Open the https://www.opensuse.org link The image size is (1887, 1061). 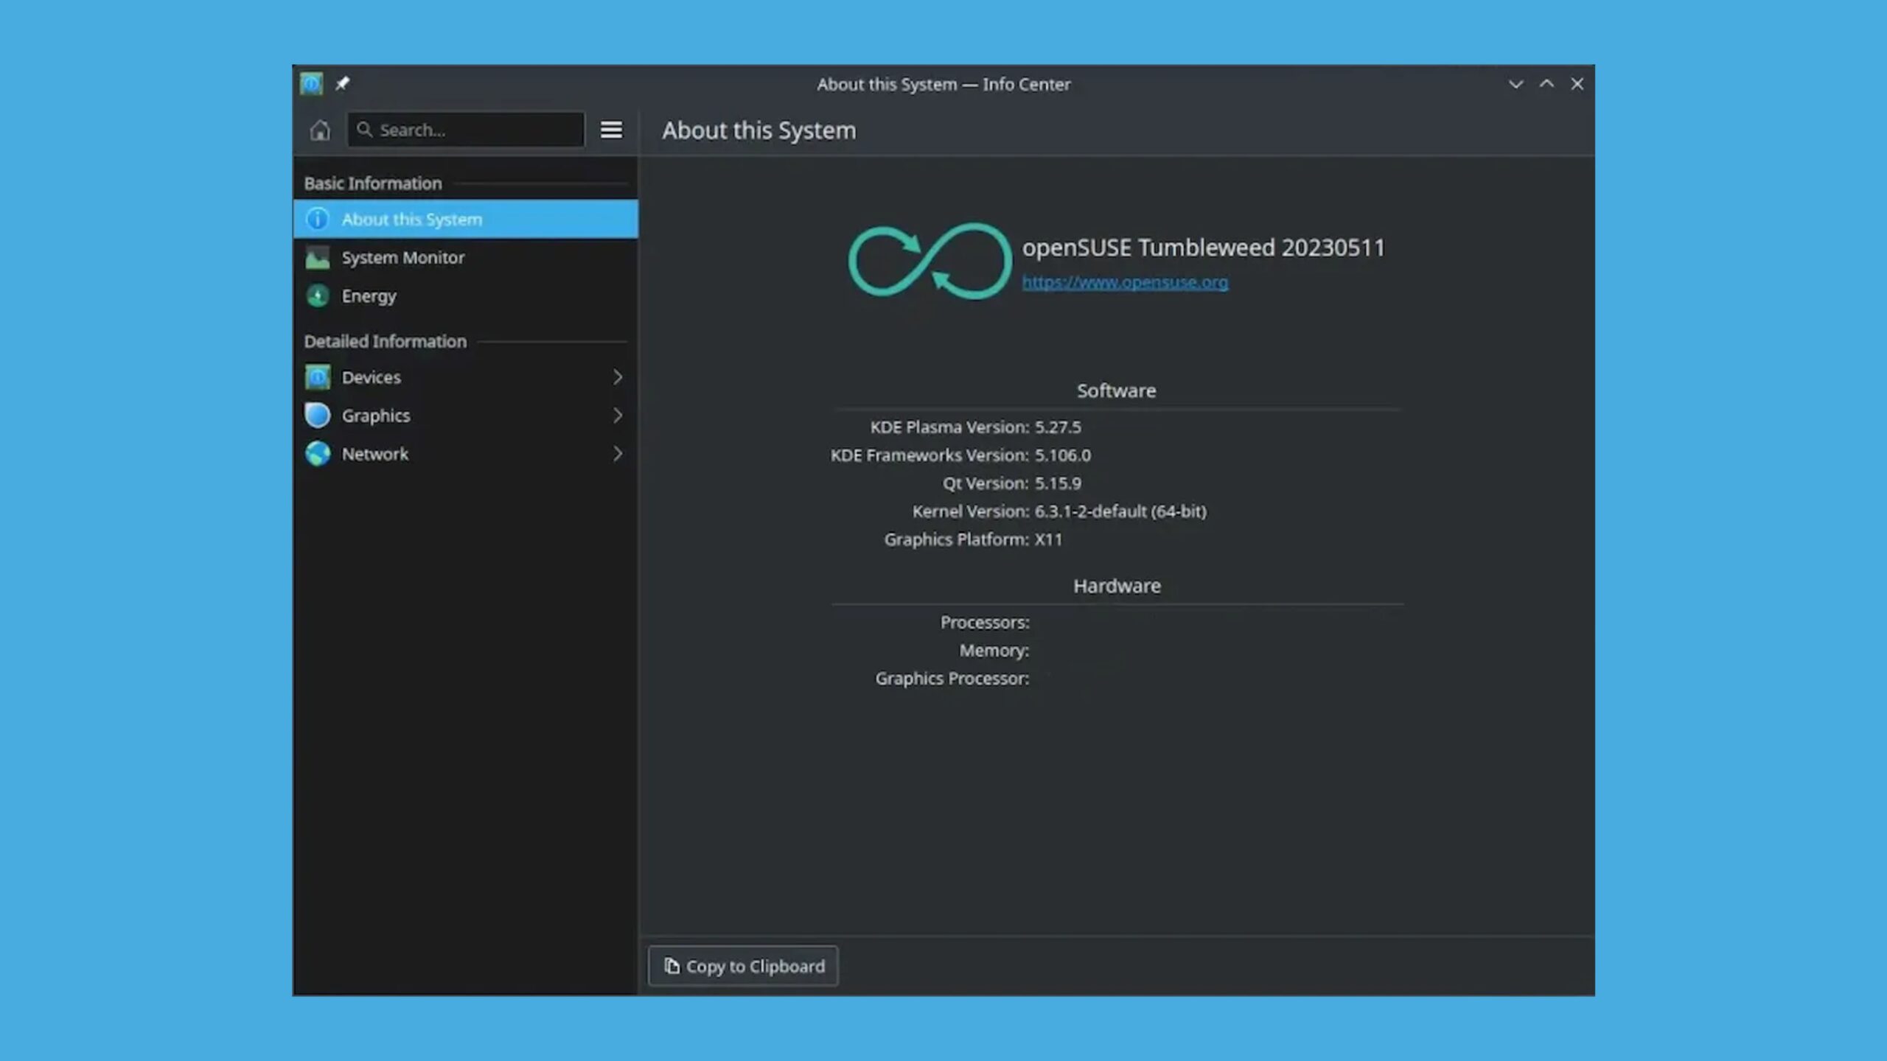(x=1125, y=282)
